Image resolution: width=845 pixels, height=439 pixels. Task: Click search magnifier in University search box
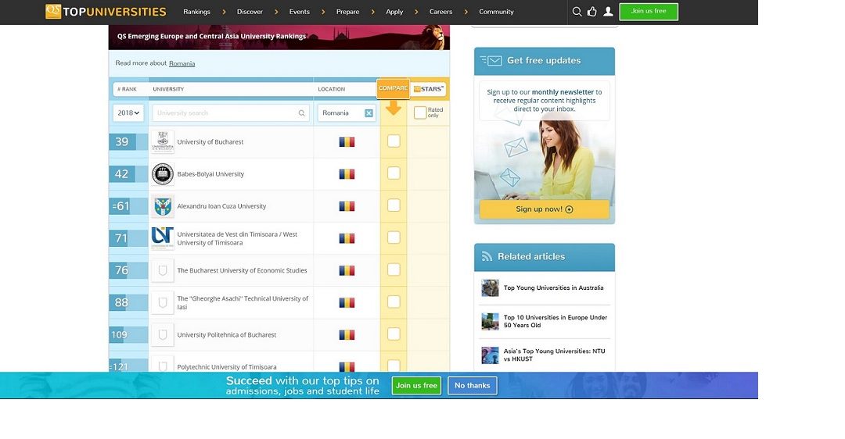[302, 113]
